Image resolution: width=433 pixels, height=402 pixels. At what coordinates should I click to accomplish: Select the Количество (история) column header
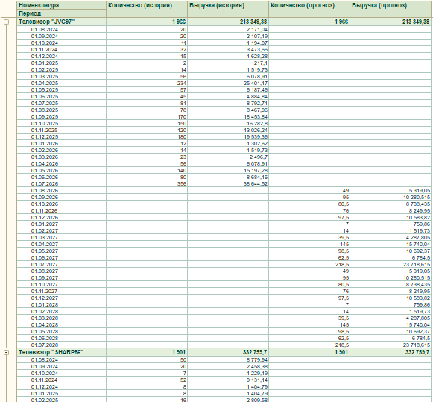pyautogui.click(x=147, y=9)
